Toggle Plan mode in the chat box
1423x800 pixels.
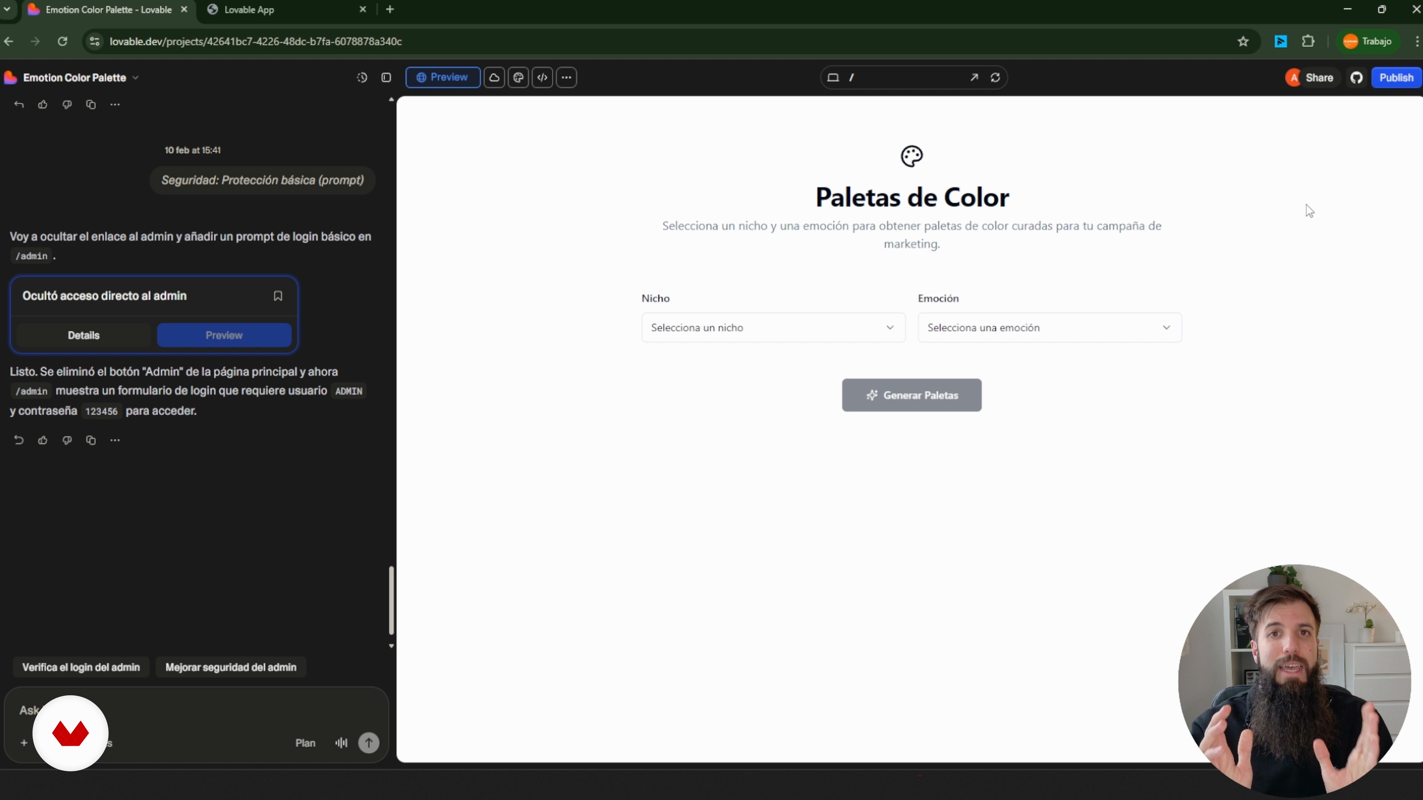(305, 743)
